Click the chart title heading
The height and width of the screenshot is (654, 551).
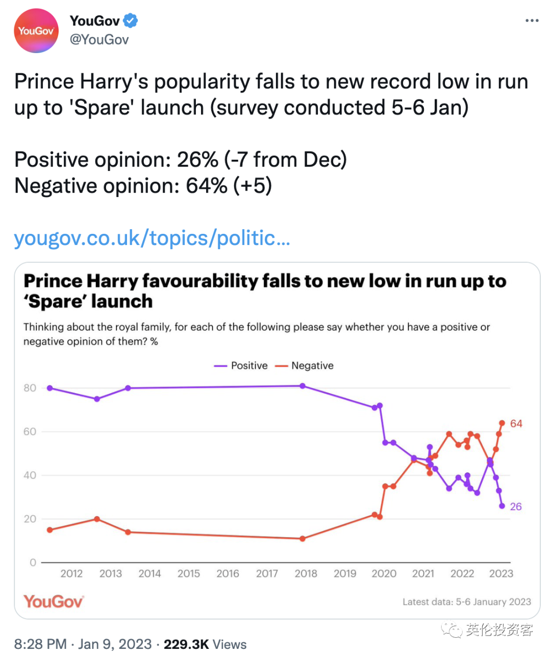tap(265, 291)
